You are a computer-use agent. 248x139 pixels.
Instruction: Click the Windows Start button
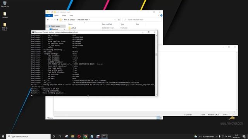point(3,136)
